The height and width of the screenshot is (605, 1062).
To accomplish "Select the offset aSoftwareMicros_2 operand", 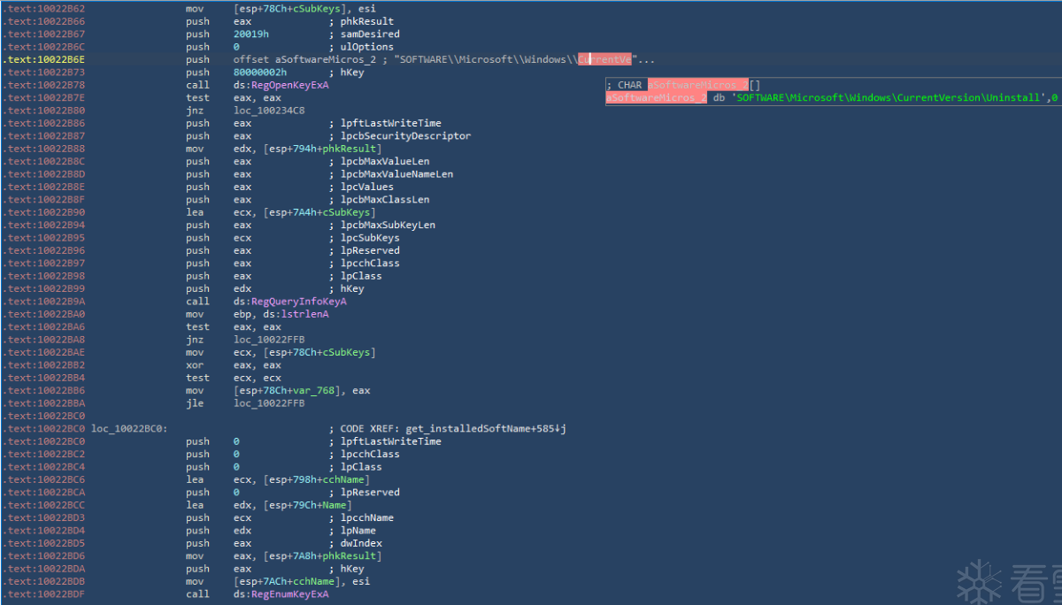I will (304, 59).
